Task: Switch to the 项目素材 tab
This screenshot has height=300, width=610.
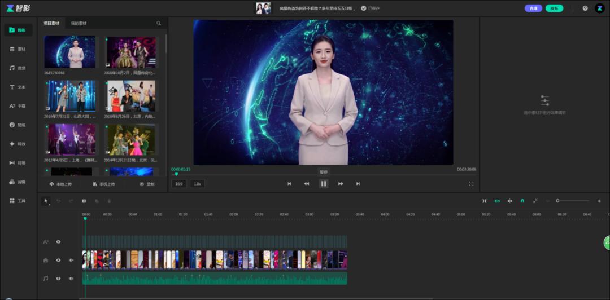Action: point(51,23)
